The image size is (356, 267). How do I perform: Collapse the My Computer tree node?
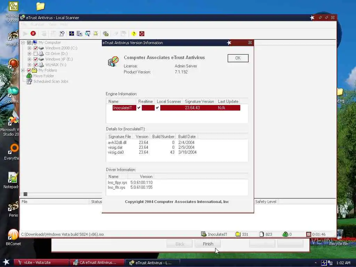tap(23, 42)
